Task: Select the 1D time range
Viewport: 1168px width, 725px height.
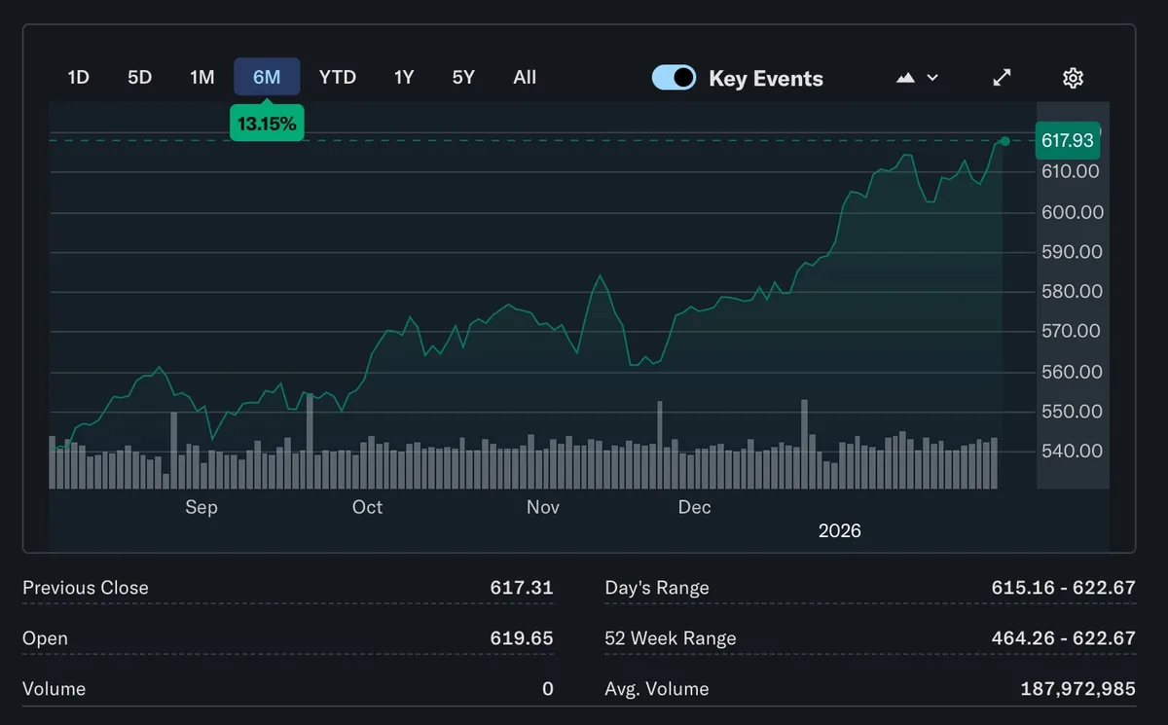Action: 79,77
